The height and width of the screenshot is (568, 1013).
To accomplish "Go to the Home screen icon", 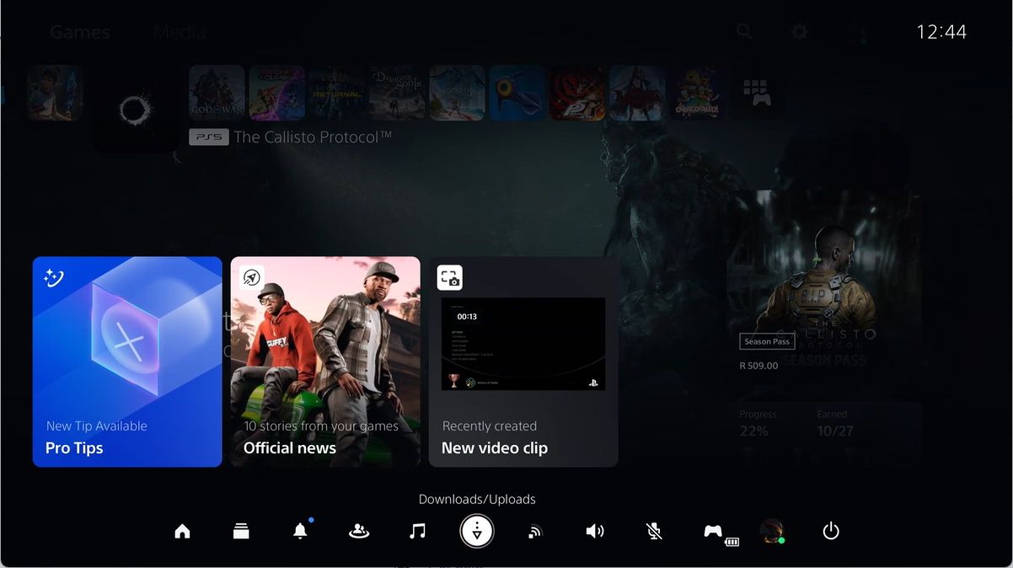I will (x=182, y=531).
